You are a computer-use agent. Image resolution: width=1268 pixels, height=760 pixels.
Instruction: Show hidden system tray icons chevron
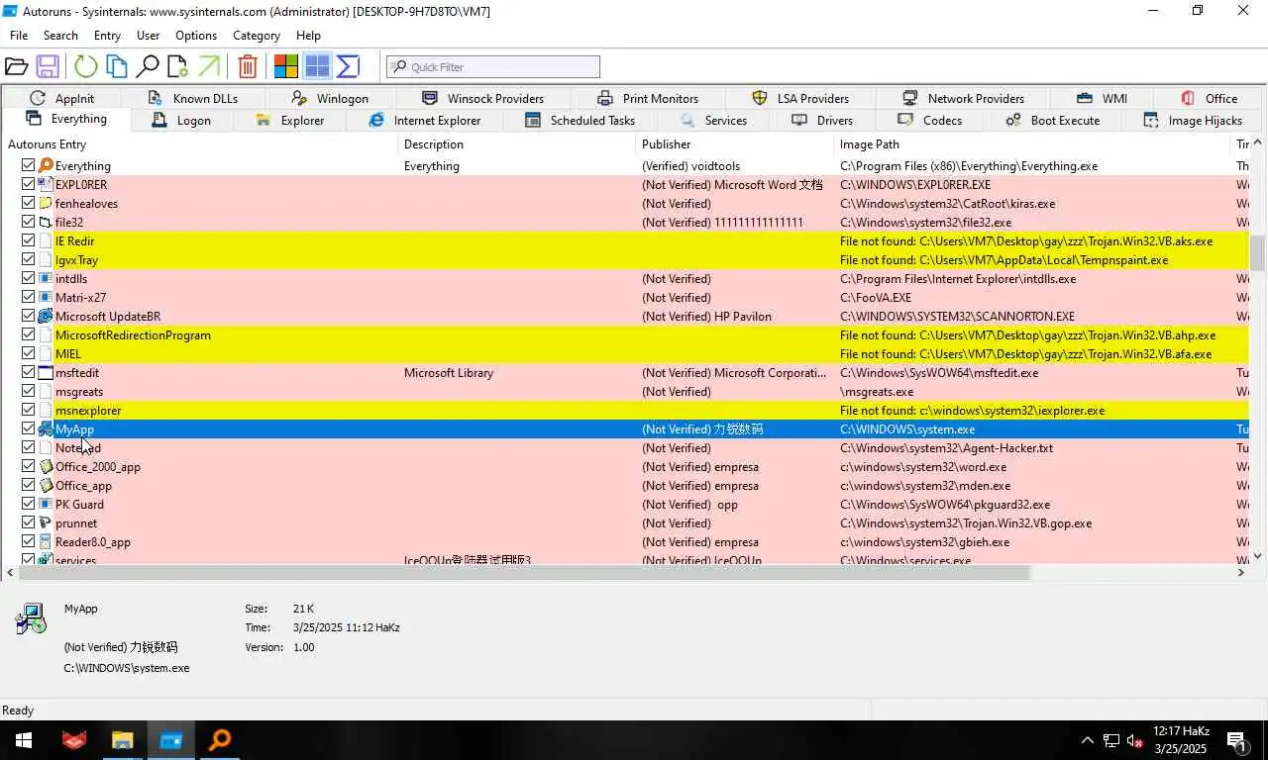[1087, 740]
